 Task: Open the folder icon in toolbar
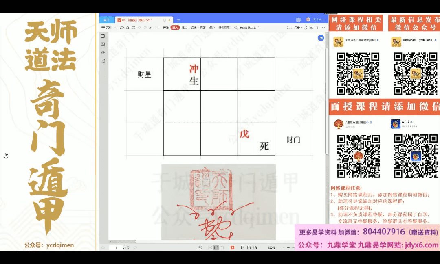(x=121, y=28)
